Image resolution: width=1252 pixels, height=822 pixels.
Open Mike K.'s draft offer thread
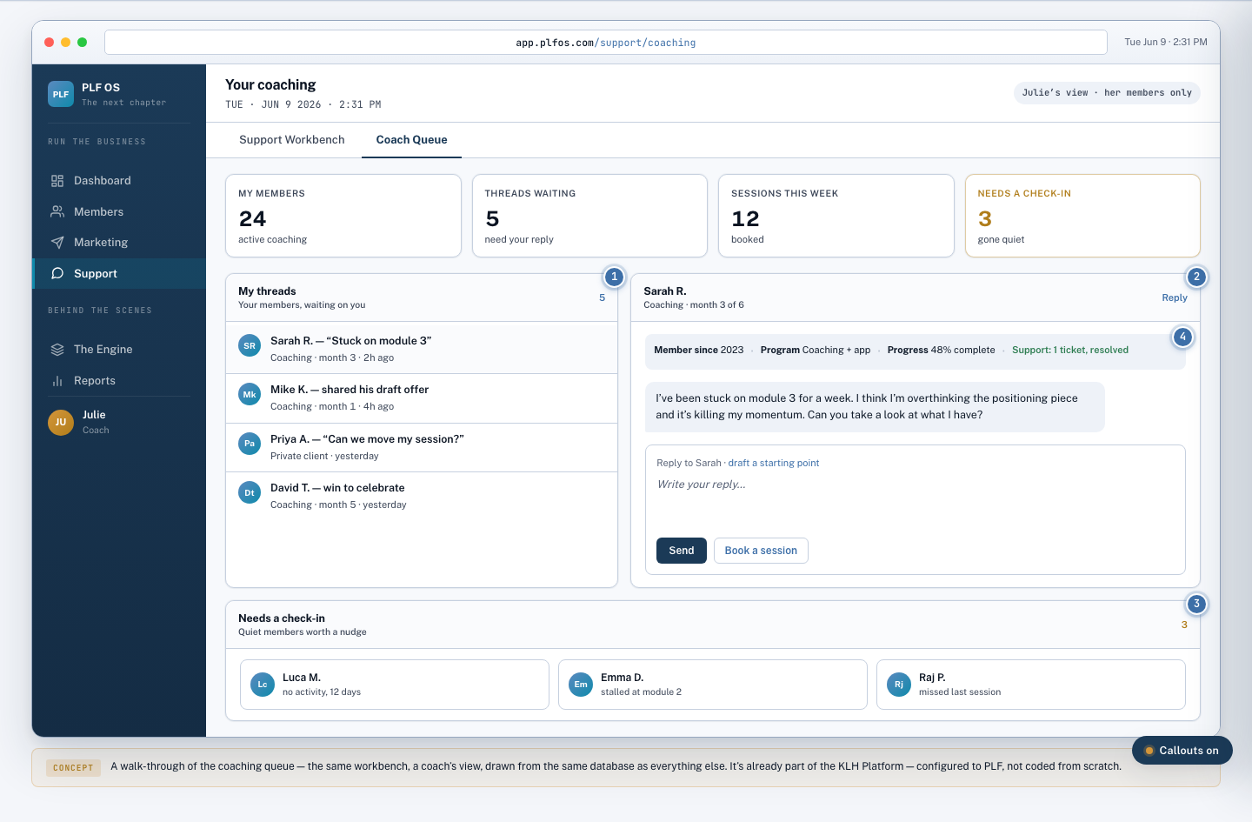(422, 398)
